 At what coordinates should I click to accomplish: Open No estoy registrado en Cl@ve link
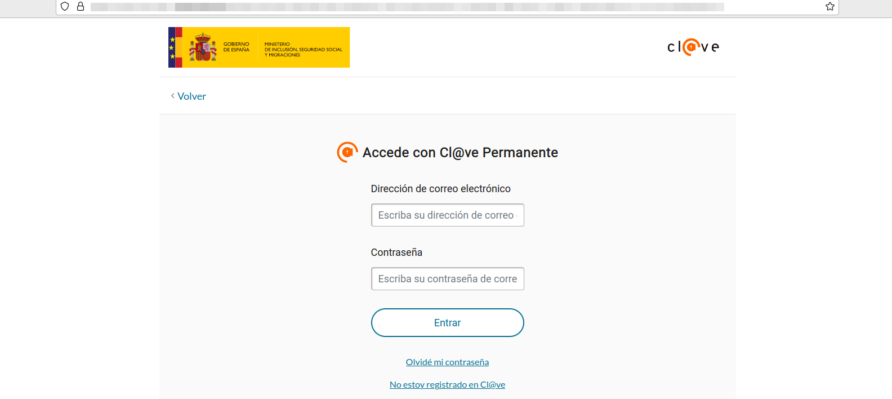447,385
